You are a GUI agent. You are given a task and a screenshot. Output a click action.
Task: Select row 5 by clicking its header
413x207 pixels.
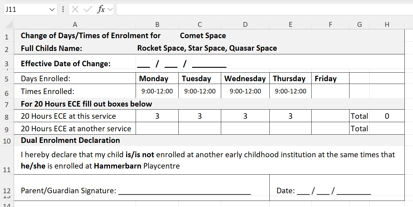(7, 78)
